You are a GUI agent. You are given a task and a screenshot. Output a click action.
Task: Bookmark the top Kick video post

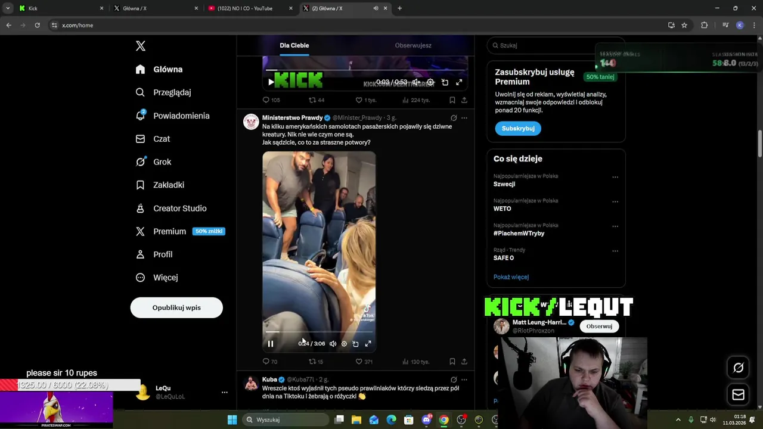pos(452,100)
